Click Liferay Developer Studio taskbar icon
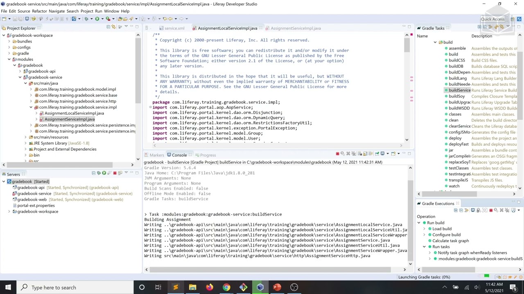 tap(260, 287)
